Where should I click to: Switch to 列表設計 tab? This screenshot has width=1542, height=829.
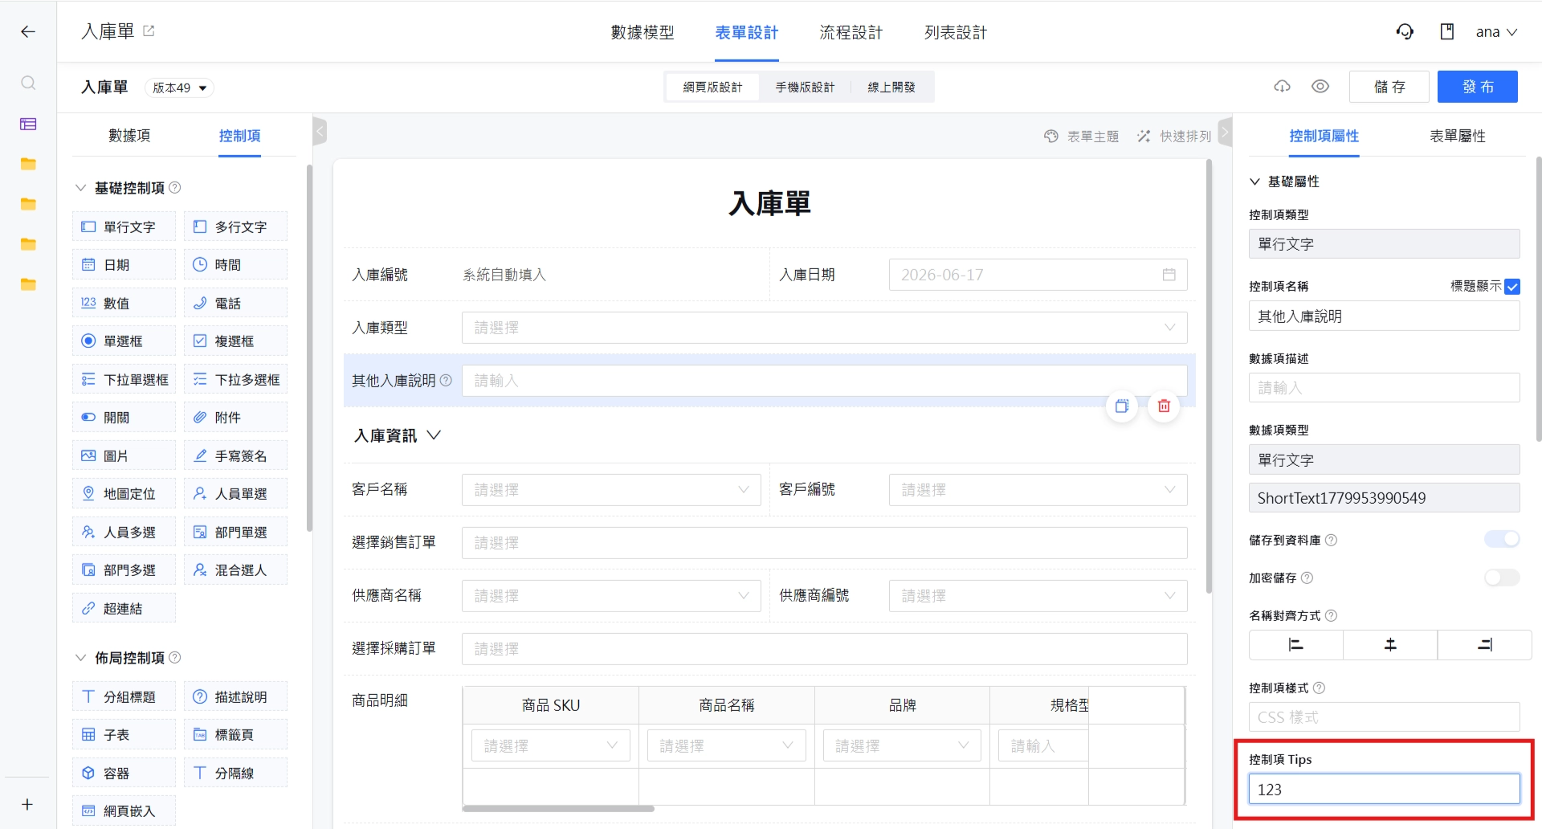pos(956,32)
